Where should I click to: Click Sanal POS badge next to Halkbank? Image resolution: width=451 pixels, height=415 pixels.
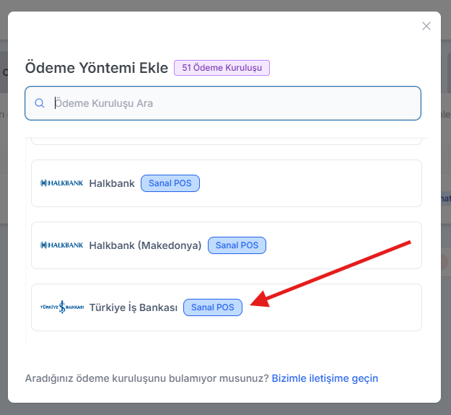170,183
